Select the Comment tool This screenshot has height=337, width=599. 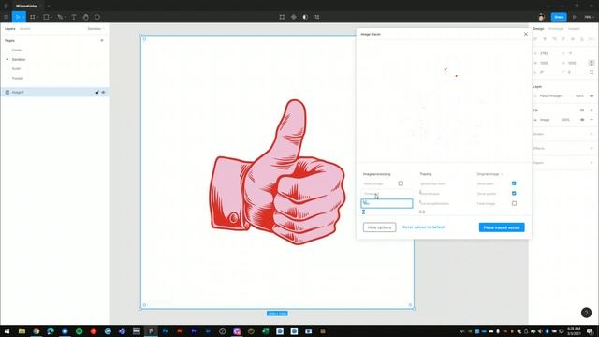point(97,17)
